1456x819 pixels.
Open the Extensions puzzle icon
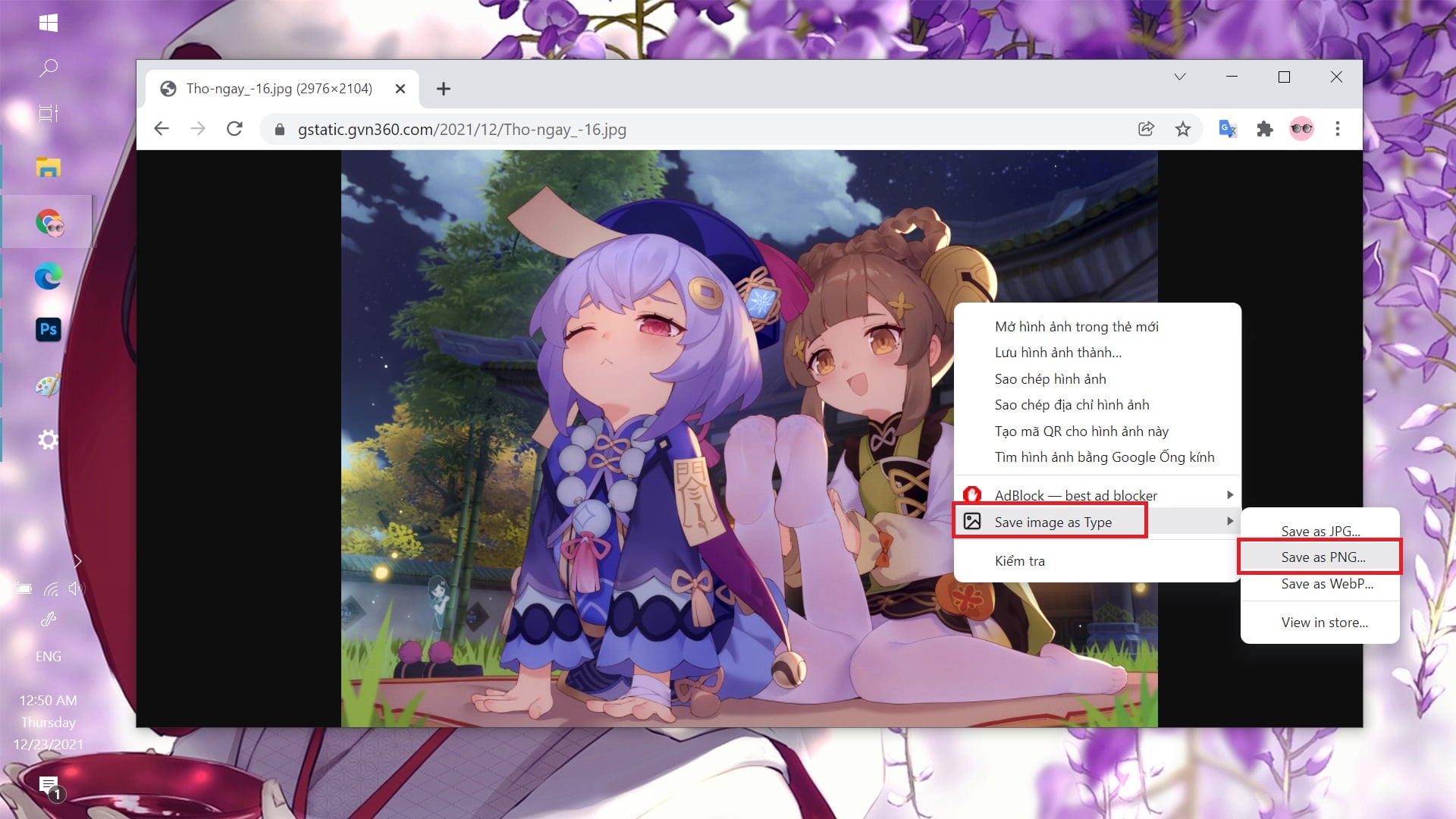(1264, 129)
